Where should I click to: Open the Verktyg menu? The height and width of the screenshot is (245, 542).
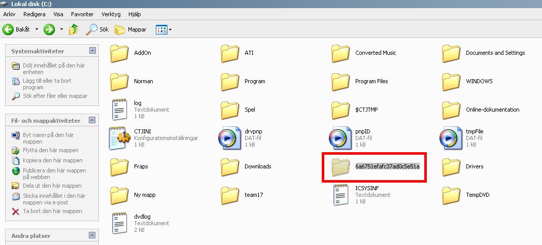[x=111, y=14]
